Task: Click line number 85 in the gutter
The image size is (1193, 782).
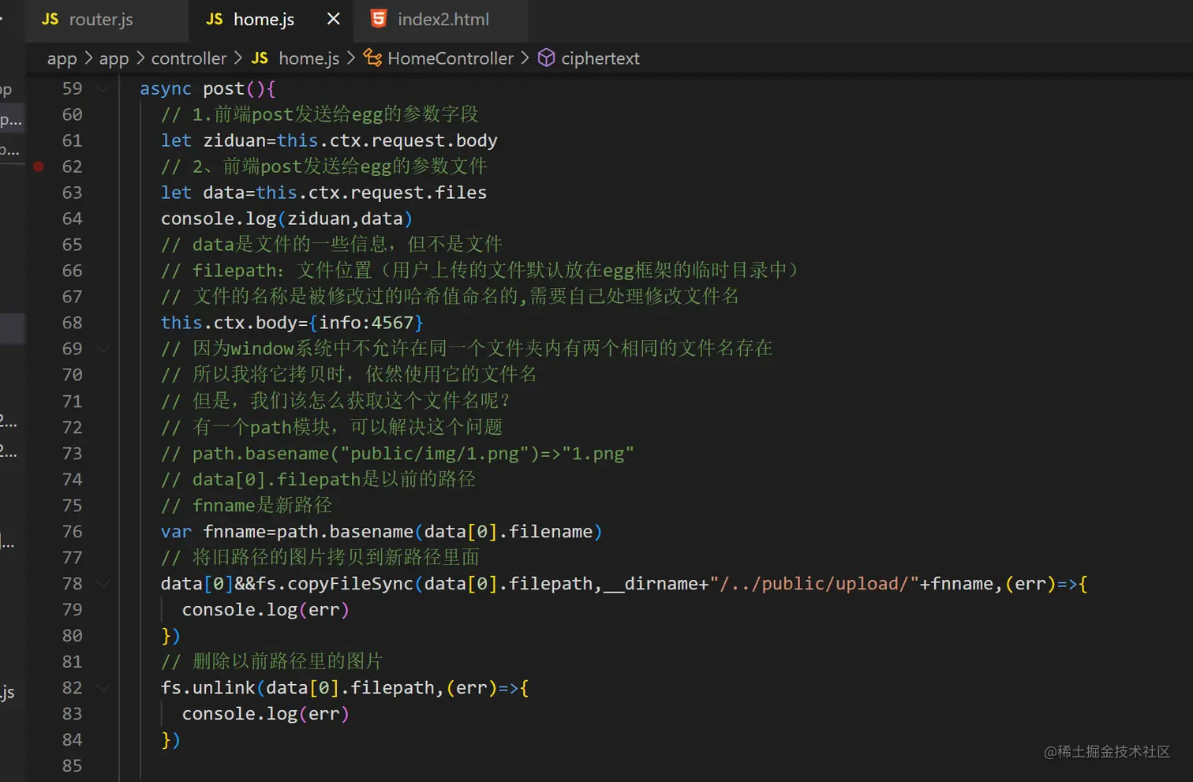Action: coord(72,765)
